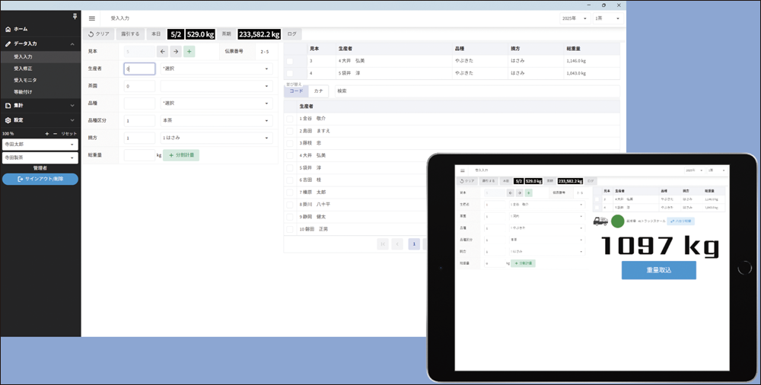Screen dimensions: 761x385
Task: Add new sample with green plus button
Action: [x=189, y=52]
